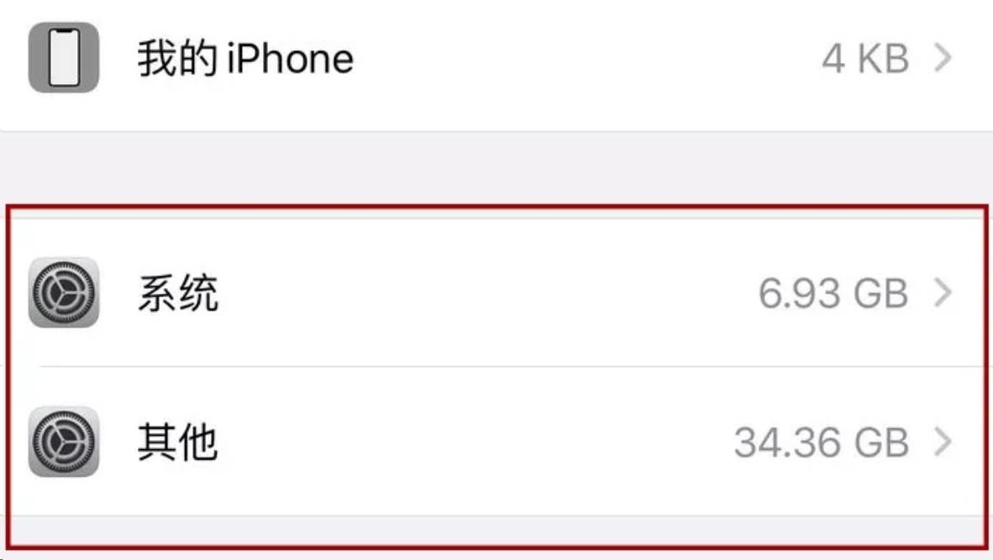Tap the Settings gear of the system row
This screenshot has height=560, width=993.
[63, 293]
